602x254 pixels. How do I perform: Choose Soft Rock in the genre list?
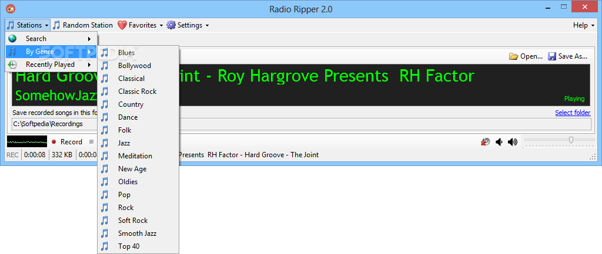coord(138,221)
